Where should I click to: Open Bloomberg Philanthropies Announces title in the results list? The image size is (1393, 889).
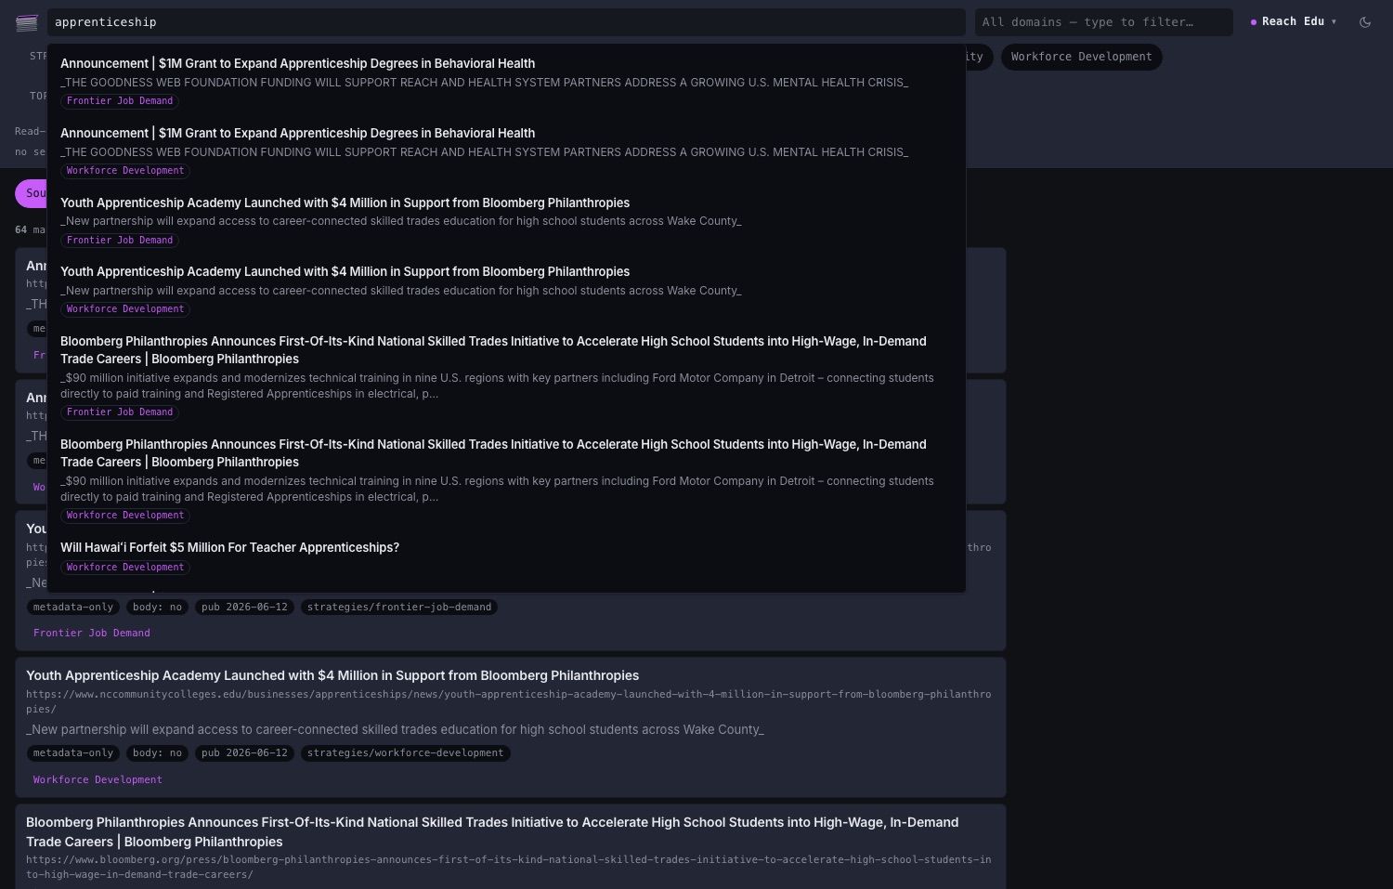(x=492, y=832)
